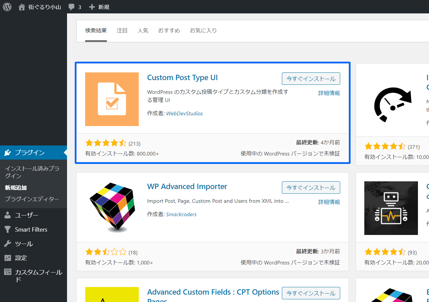Screen dimensions: 429x302
Task: Click star rating with (371) reviews
Action: click(385, 146)
